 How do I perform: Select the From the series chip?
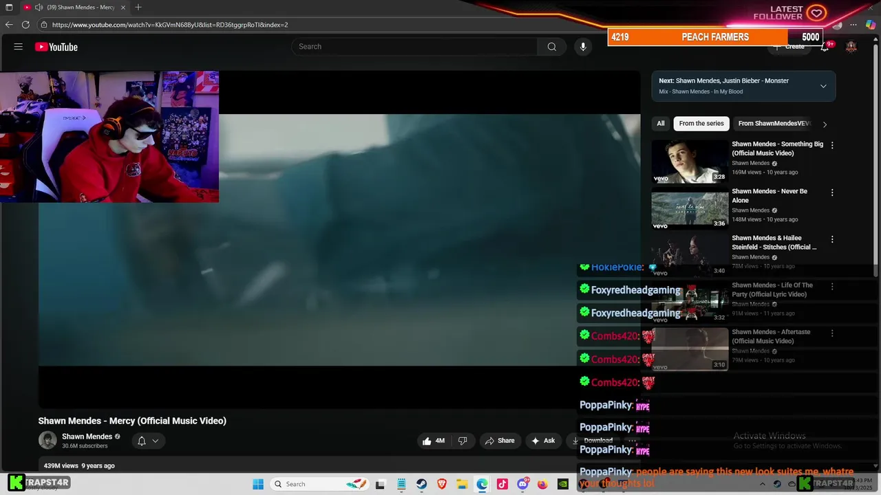point(701,124)
